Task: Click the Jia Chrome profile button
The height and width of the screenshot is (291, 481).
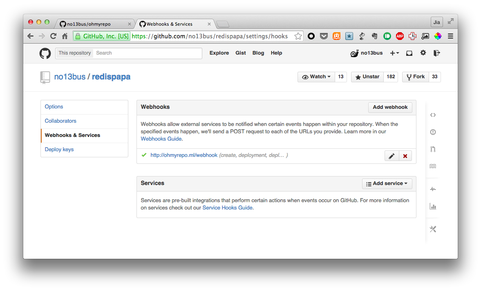Action: 436,22
